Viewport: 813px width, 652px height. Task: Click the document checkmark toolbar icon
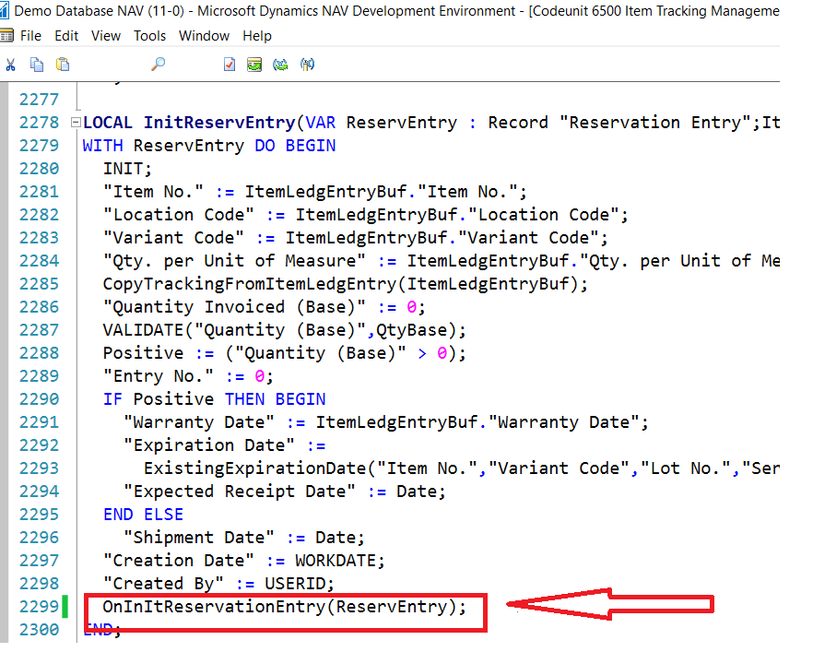tap(230, 65)
